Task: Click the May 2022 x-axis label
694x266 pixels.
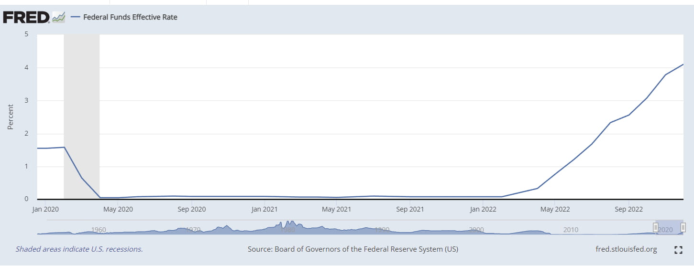Action: click(554, 209)
